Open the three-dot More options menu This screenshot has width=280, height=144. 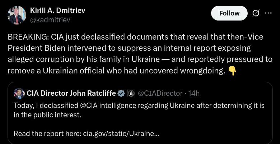point(268,13)
